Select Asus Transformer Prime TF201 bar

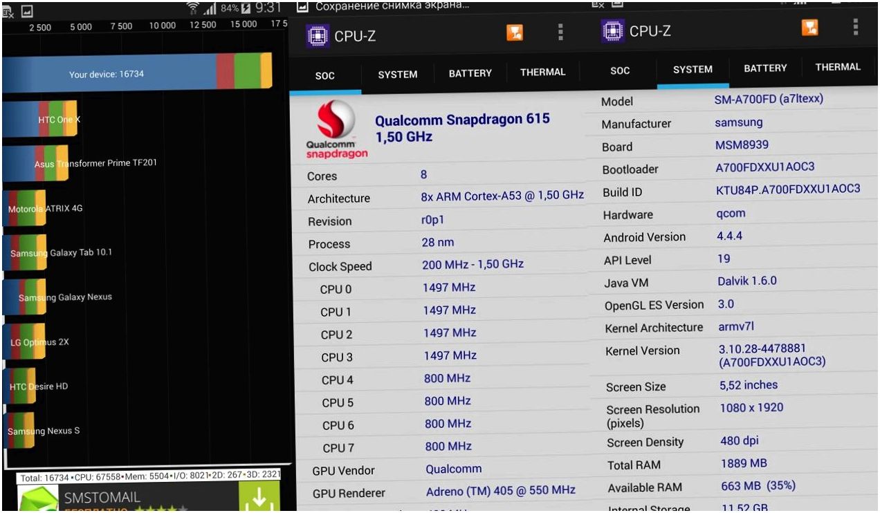pos(36,163)
